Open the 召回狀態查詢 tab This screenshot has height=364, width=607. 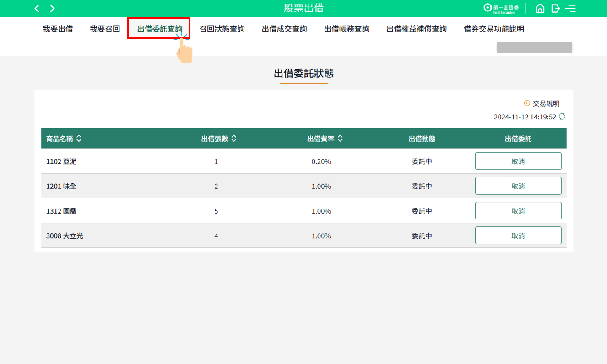click(x=222, y=29)
